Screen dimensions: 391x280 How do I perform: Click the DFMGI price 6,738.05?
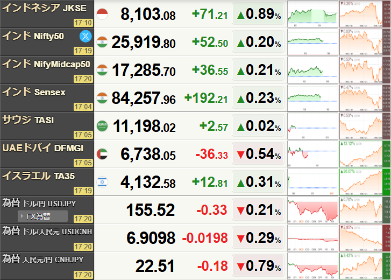(x=148, y=154)
